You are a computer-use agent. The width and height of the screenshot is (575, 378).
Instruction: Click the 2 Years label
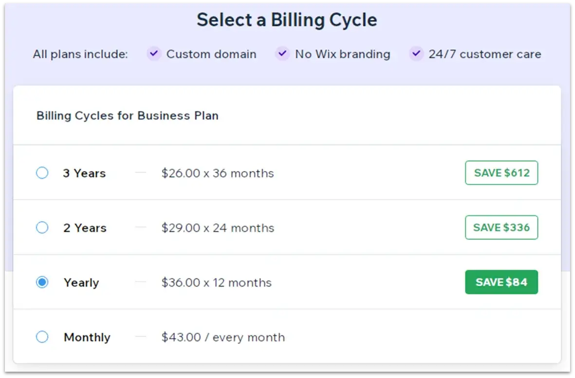(85, 228)
